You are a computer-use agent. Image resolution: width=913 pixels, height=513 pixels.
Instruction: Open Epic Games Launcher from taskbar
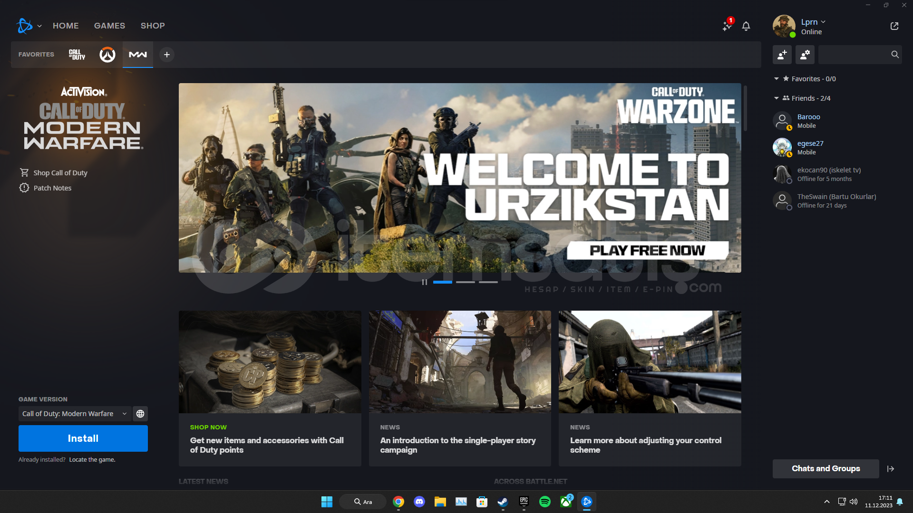click(524, 502)
